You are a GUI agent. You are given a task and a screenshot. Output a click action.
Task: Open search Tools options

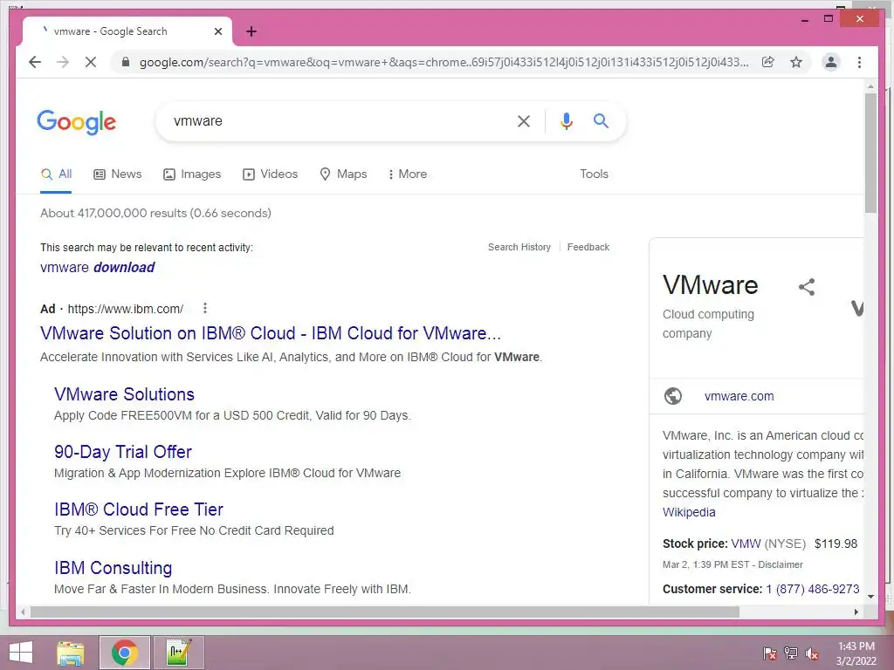pos(594,174)
